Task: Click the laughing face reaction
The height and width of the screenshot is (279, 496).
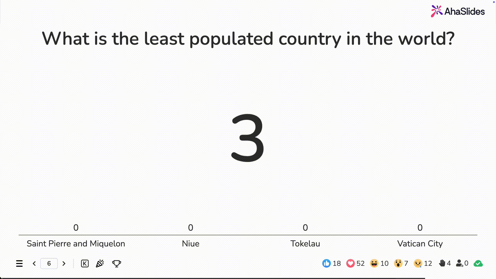Action: click(374, 263)
